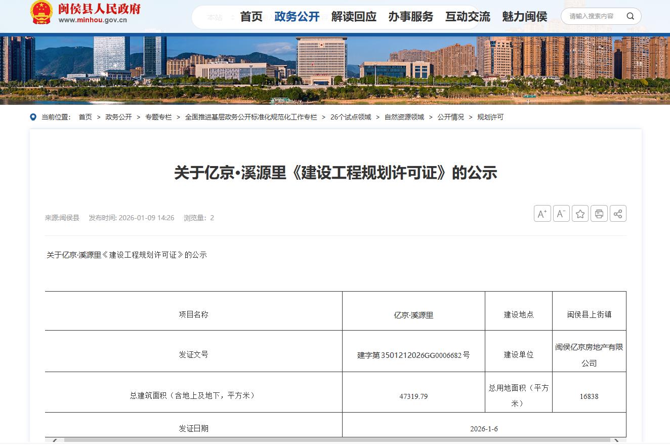Open the 互动交流 navigation item
Screen dimensions: 670x445
468,17
